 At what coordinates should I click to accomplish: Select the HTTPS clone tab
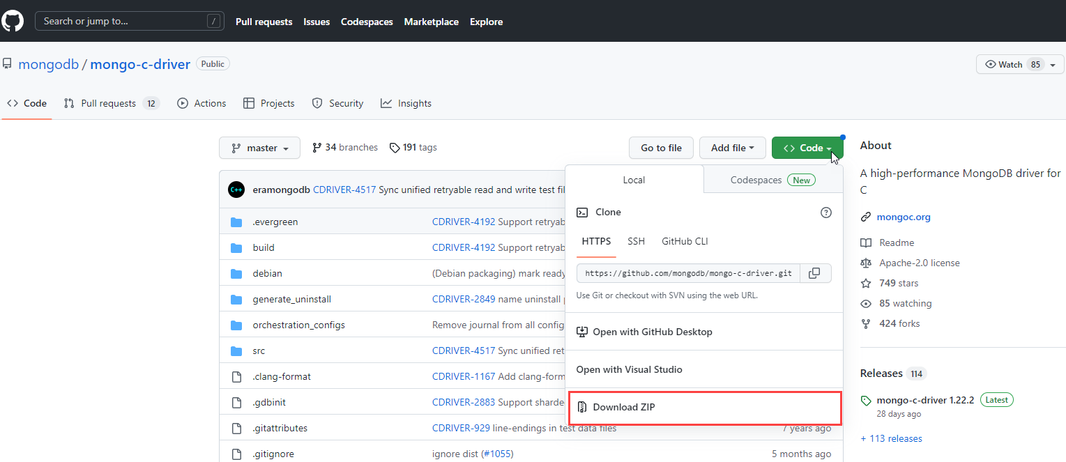click(x=596, y=242)
